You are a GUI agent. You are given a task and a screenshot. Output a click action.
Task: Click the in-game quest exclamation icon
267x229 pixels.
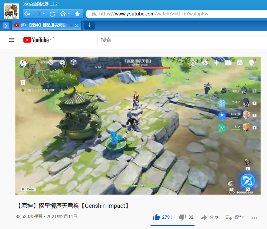23,83
